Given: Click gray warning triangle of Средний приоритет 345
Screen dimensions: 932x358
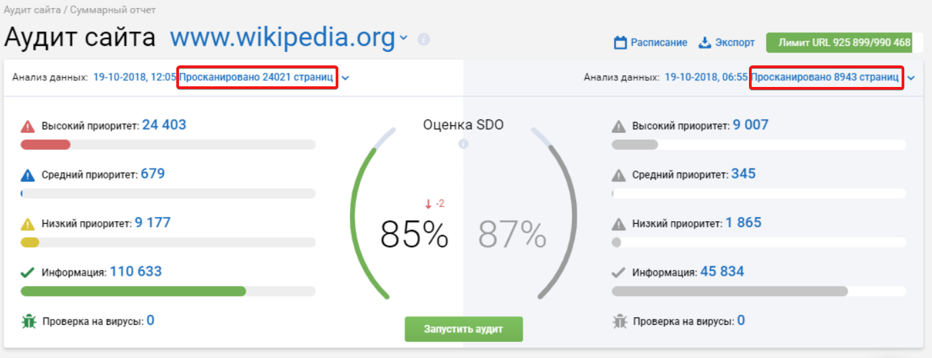Looking at the screenshot, I should 619,175.
